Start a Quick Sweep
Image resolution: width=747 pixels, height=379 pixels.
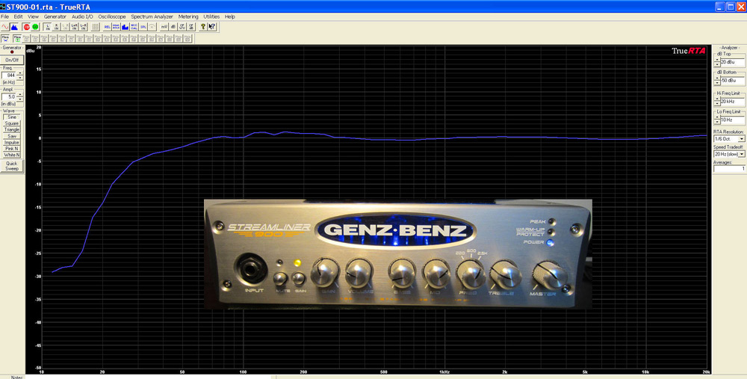pos(12,165)
